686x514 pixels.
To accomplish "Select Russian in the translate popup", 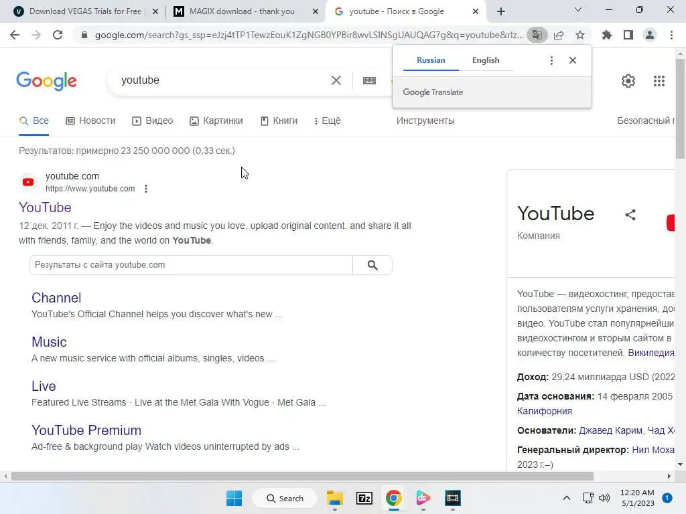I will point(431,60).
